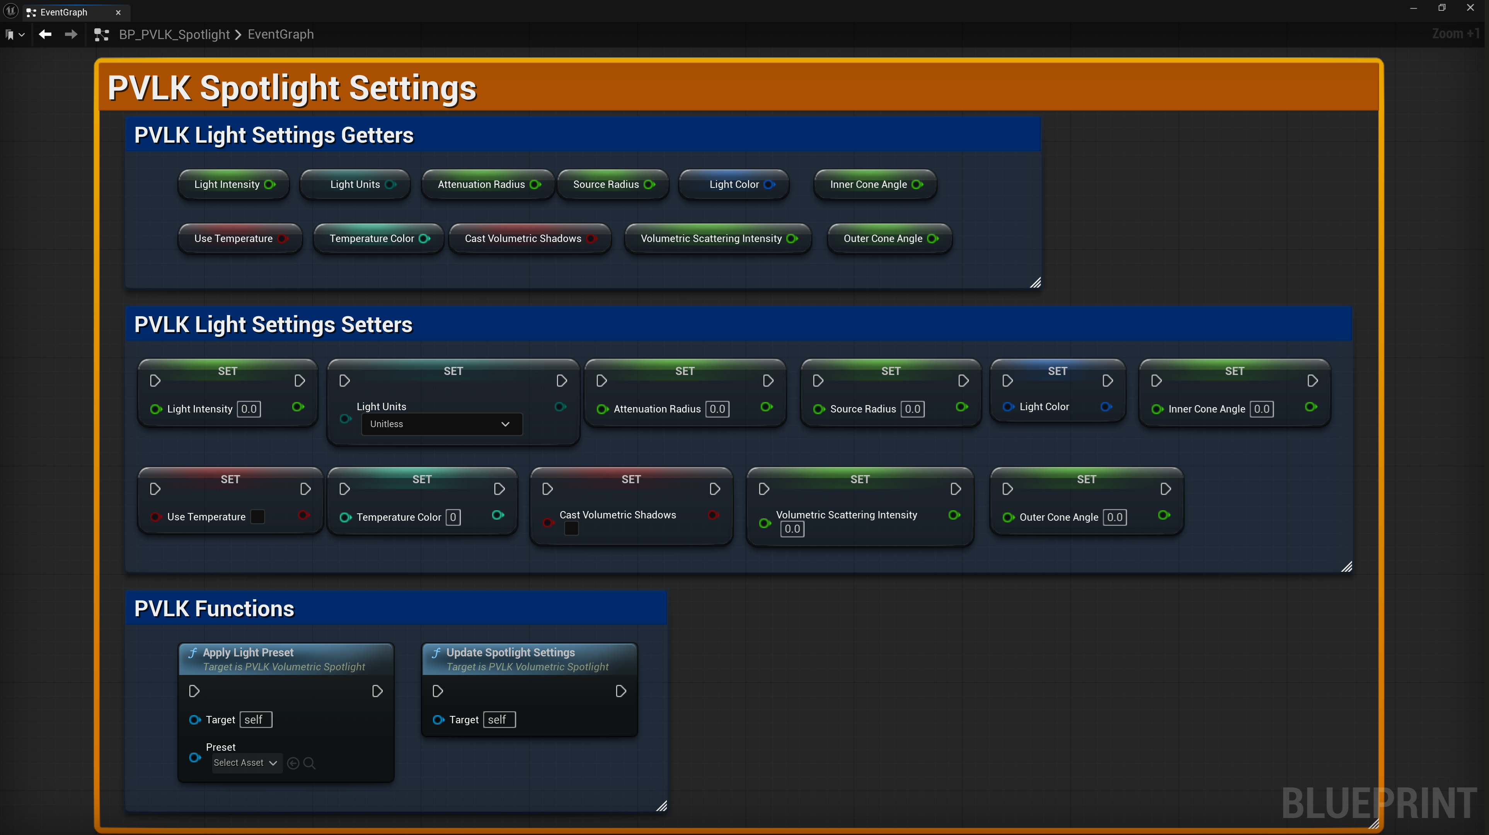The height and width of the screenshot is (835, 1489).
Task: Click Target self field on Apply Light Preset
Action: (x=256, y=719)
